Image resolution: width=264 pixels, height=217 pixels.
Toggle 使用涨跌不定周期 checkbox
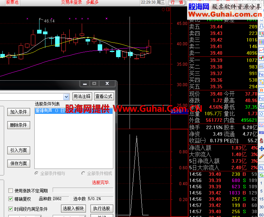pos(10,191)
